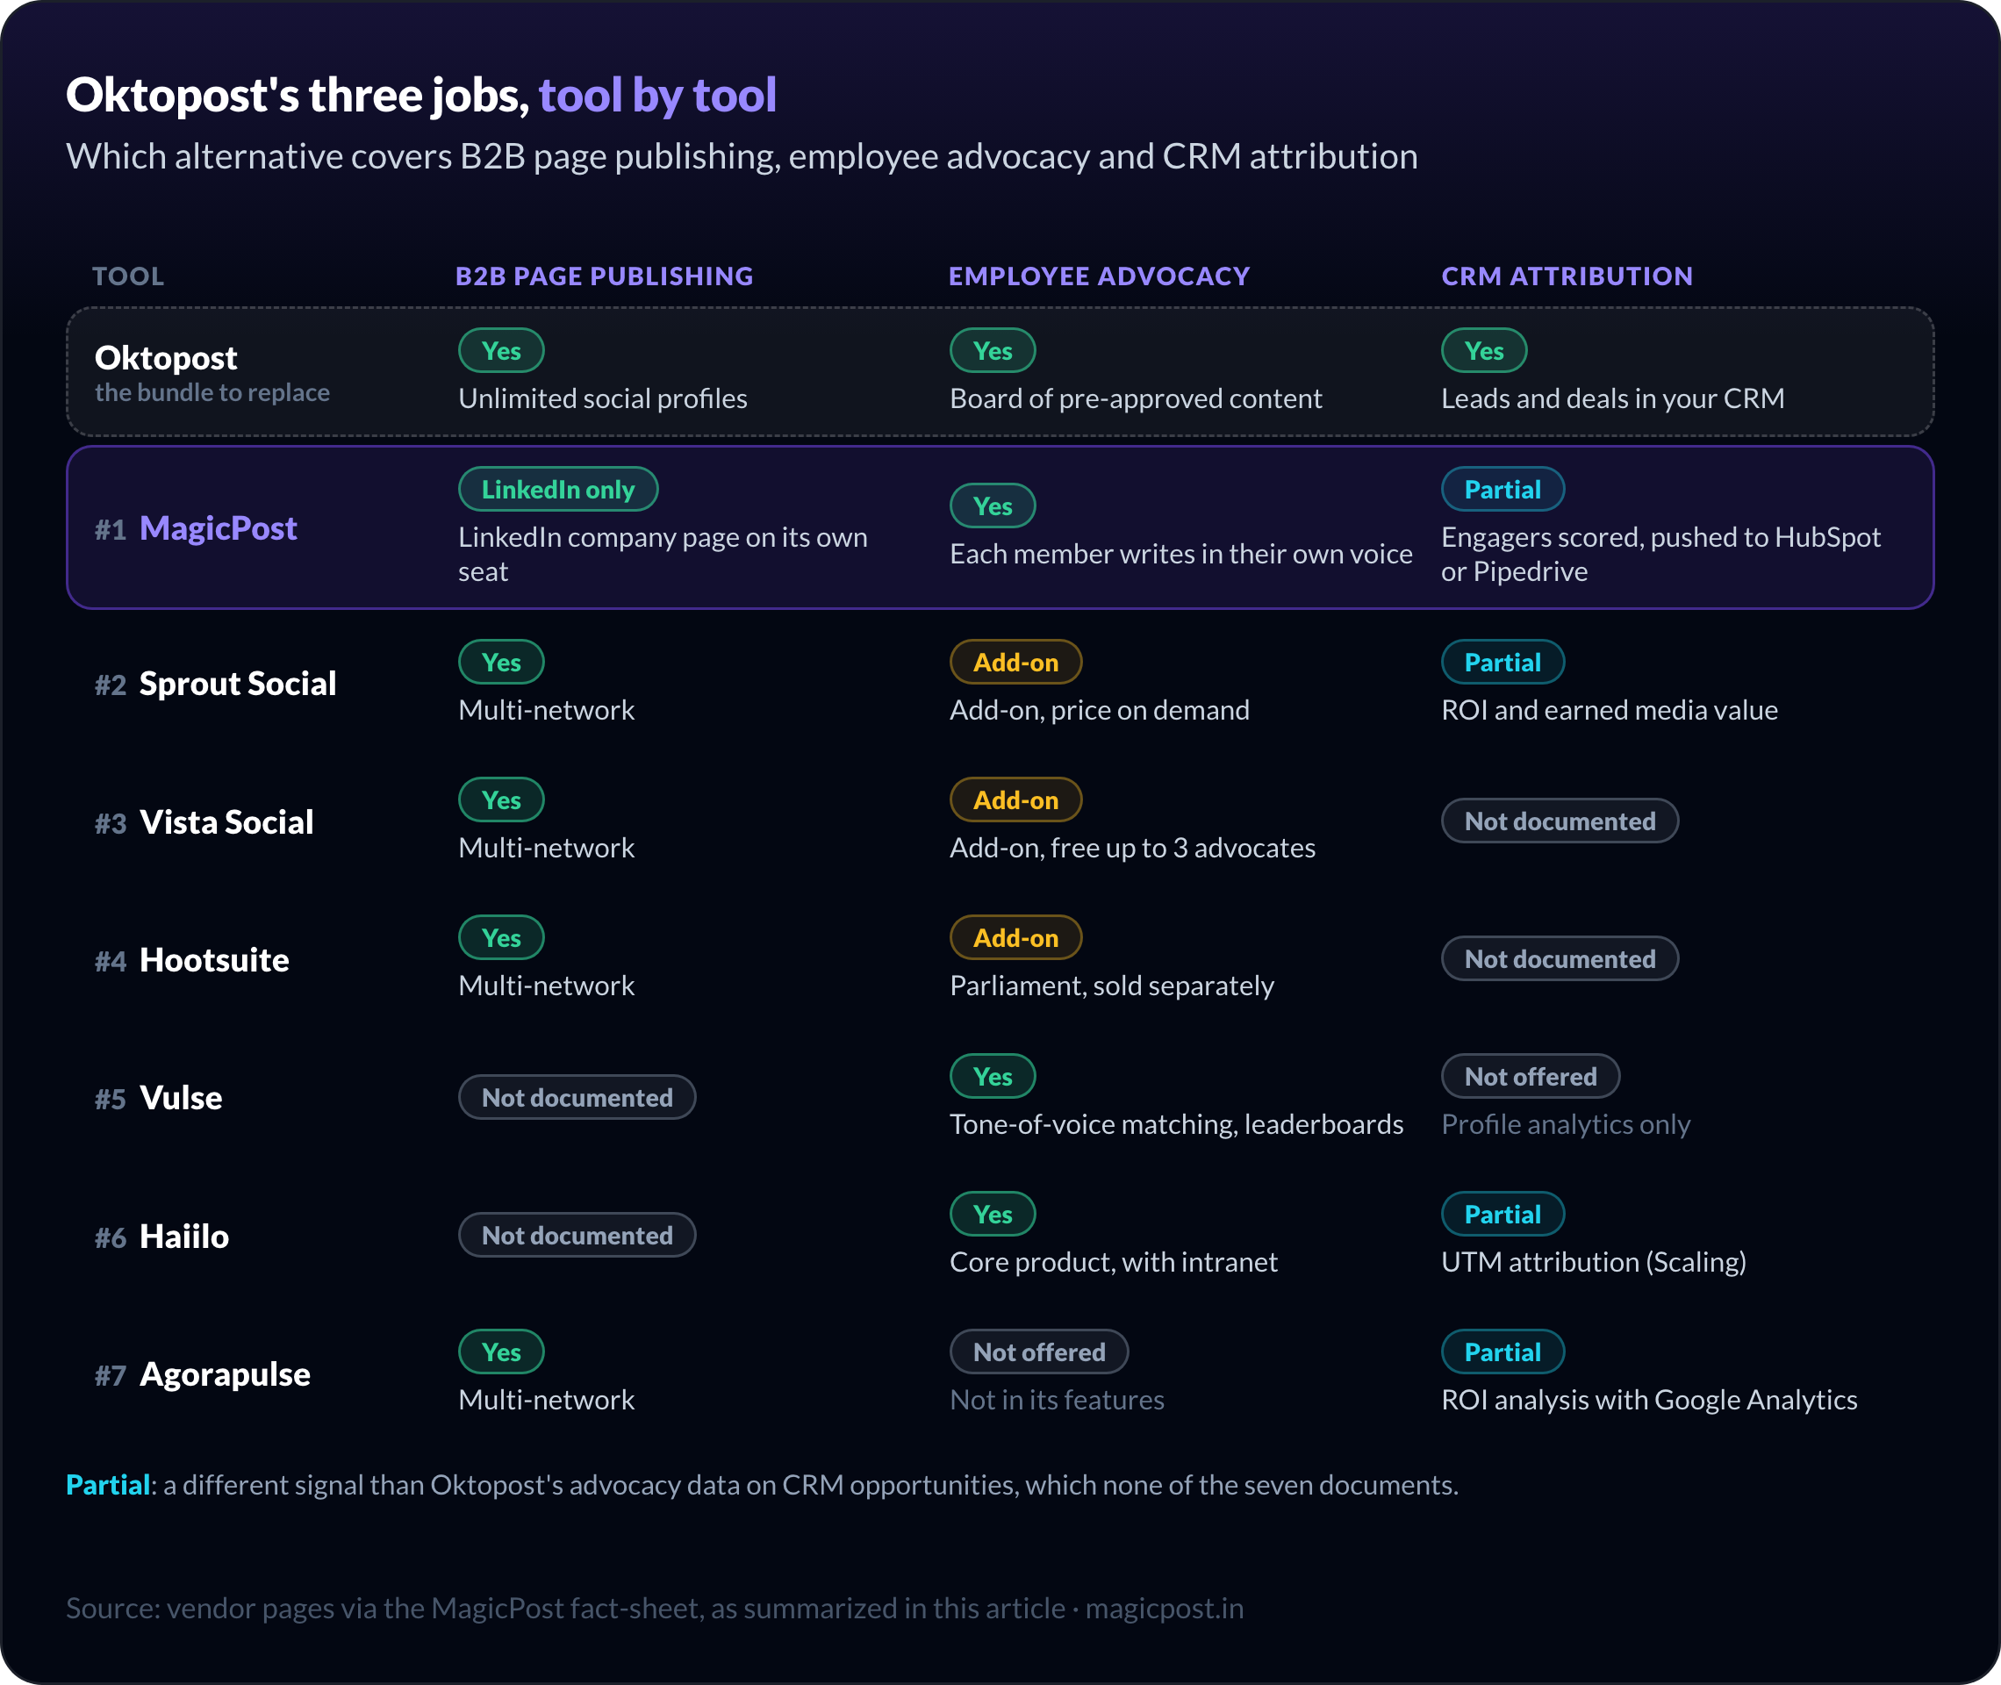Click 'Each member writes in their own voice'

1180,554
